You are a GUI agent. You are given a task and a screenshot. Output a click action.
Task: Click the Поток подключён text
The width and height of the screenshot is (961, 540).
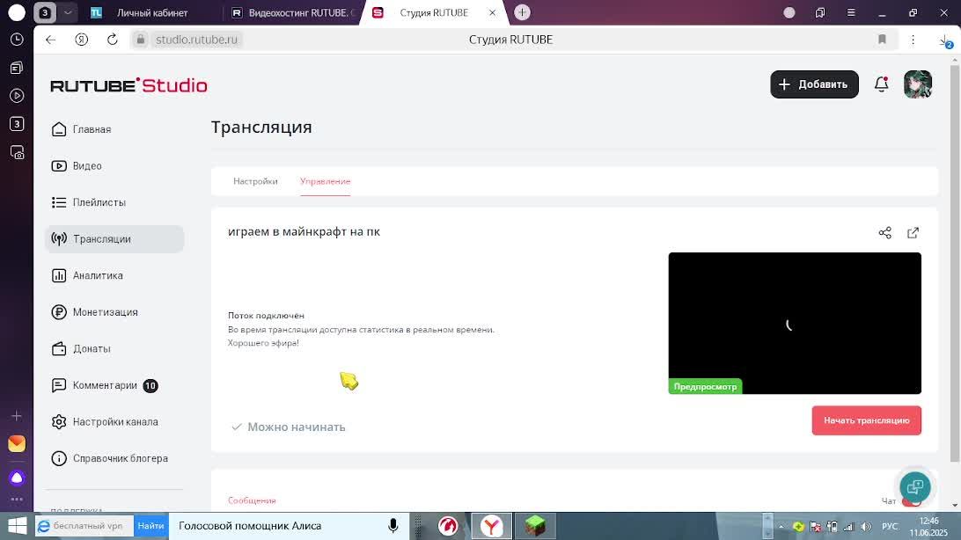(266, 316)
